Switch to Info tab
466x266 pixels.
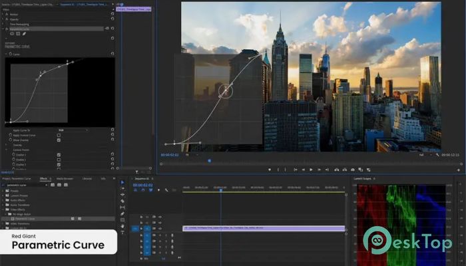pos(103,178)
